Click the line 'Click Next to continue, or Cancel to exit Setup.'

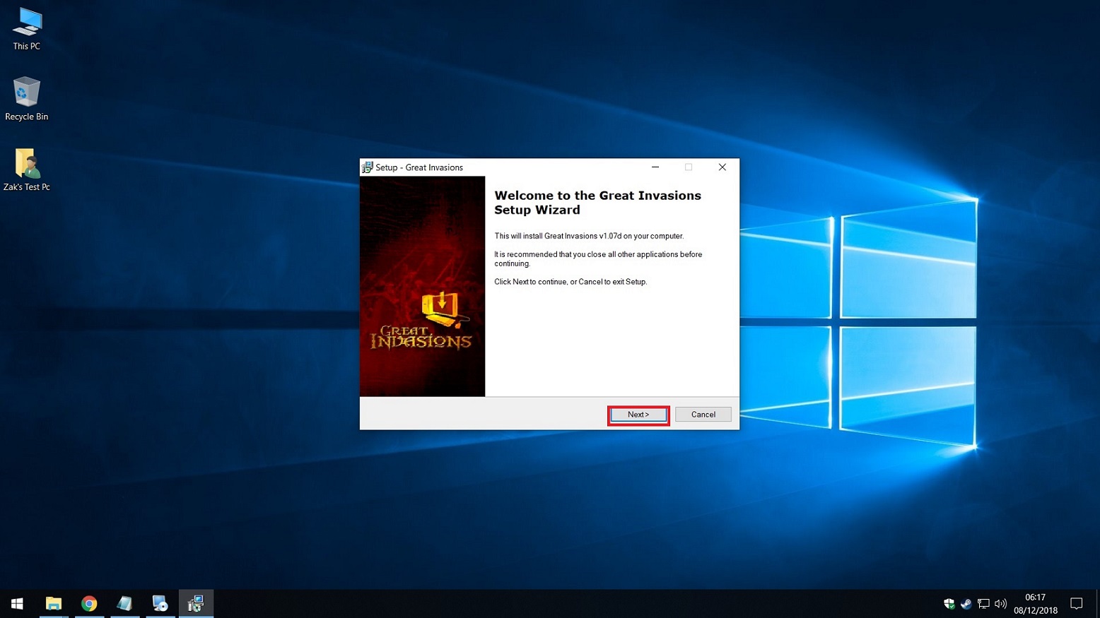[571, 282]
